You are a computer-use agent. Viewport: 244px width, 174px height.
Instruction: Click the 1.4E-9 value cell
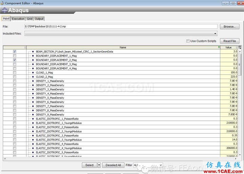229,89
